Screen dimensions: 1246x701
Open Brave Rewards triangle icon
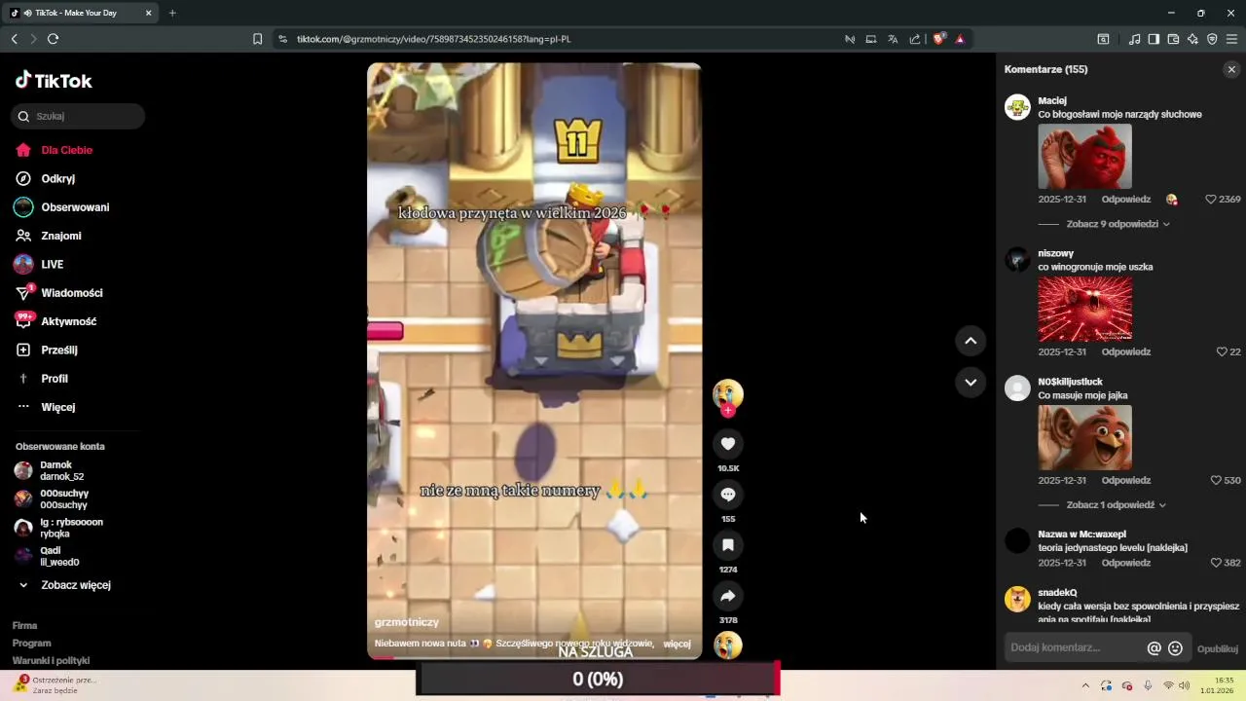960,39
